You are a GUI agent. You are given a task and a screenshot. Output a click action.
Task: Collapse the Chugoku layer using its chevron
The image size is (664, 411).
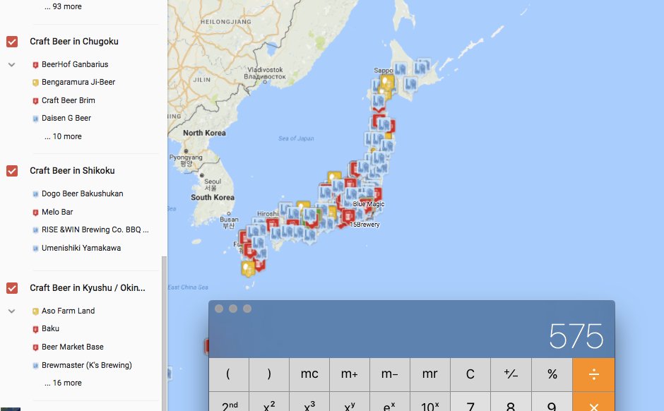[x=11, y=64]
